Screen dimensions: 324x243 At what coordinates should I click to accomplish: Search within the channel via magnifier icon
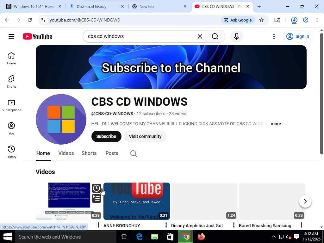134,153
